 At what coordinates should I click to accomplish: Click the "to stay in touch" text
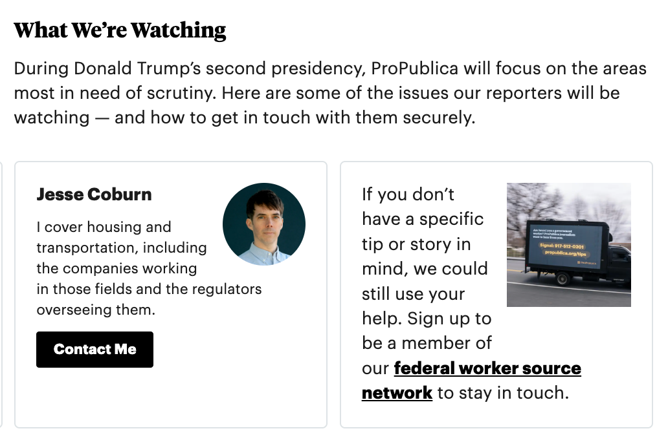[503, 393]
